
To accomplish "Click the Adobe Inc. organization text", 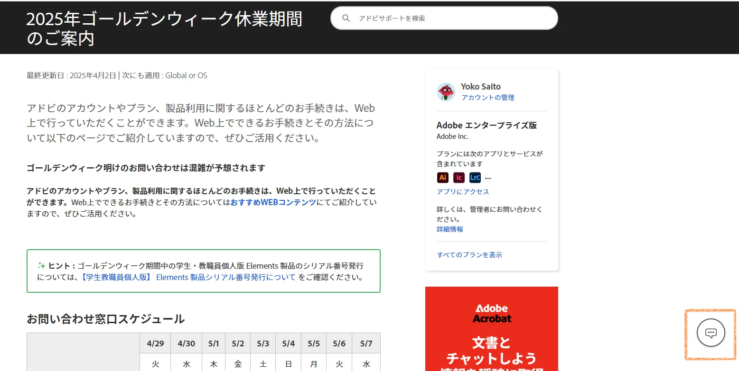I will 452,136.
